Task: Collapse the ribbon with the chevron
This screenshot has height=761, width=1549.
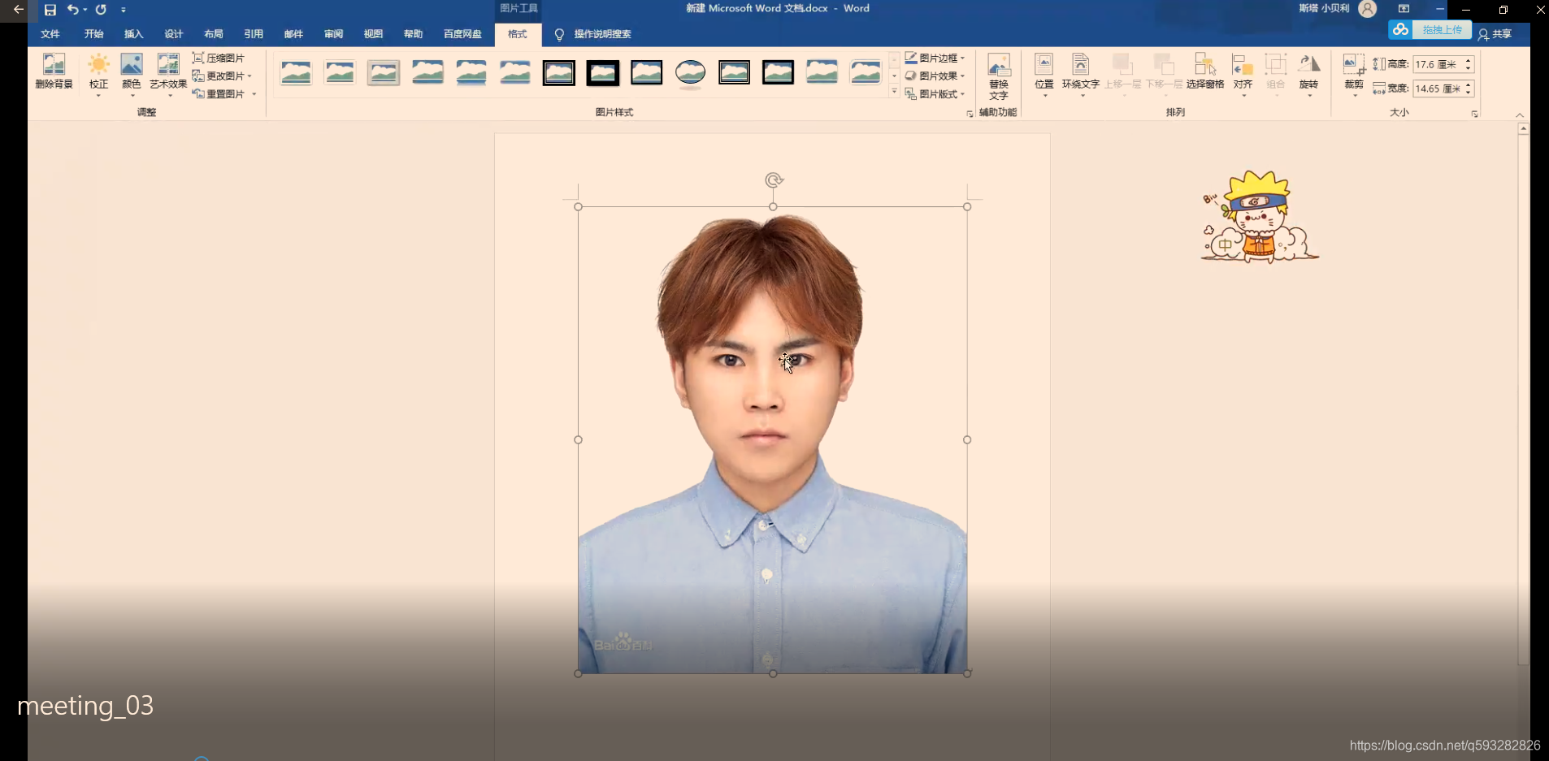Action: coord(1520,115)
